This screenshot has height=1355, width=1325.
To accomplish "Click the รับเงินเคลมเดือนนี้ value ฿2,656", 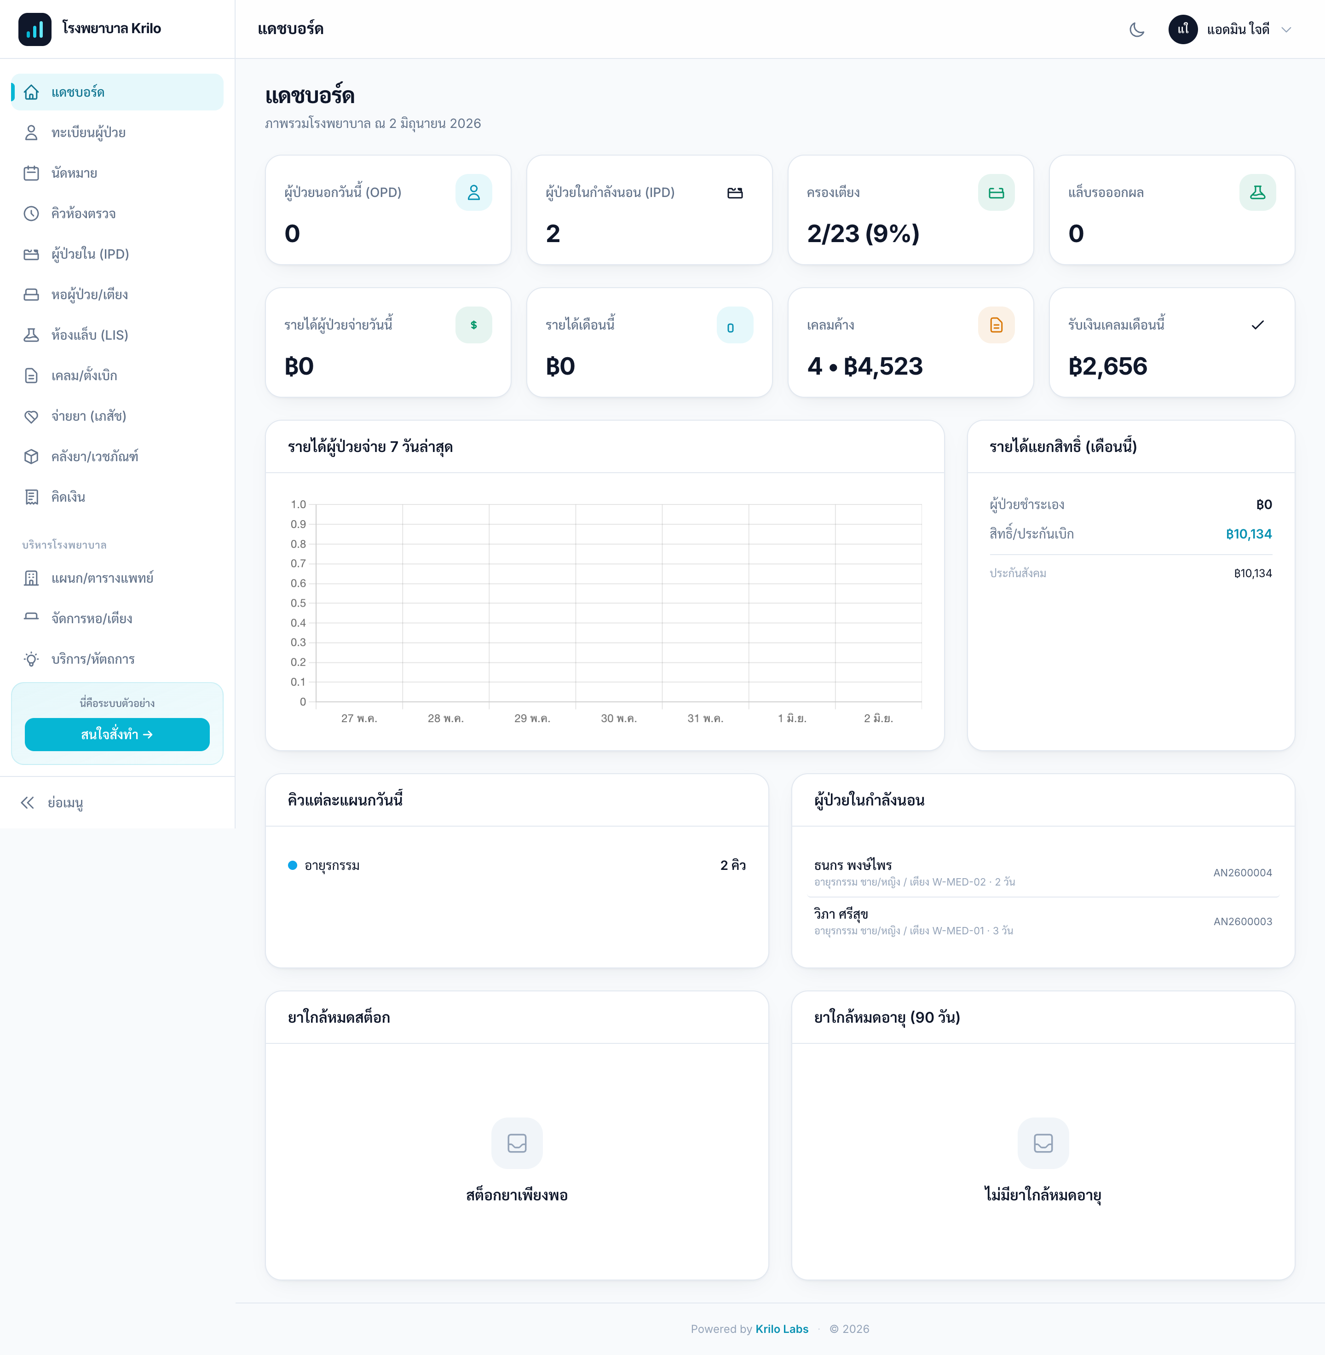I will click(x=1107, y=366).
